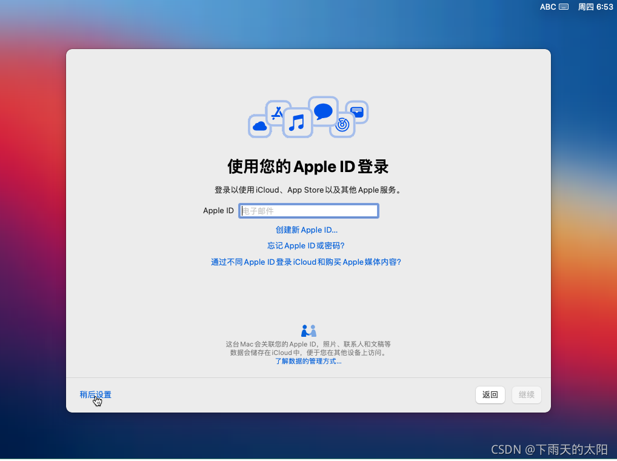This screenshot has width=617, height=461.
Task: Click the 周四 6:53 clock
Action: pos(595,7)
